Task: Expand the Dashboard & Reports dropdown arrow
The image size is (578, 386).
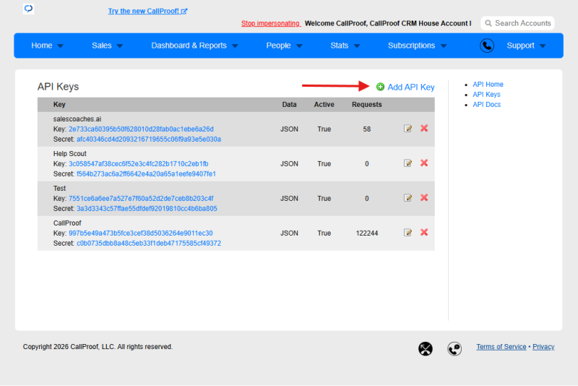Action: click(x=235, y=46)
